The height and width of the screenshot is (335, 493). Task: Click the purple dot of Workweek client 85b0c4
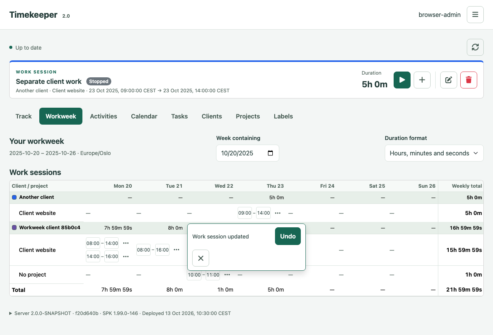pos(14,228)
